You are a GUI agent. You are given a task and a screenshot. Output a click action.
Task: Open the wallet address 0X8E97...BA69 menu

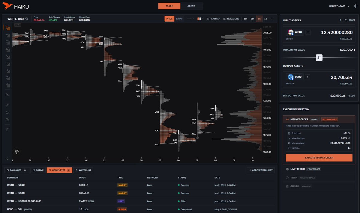[x=339, y=6]
